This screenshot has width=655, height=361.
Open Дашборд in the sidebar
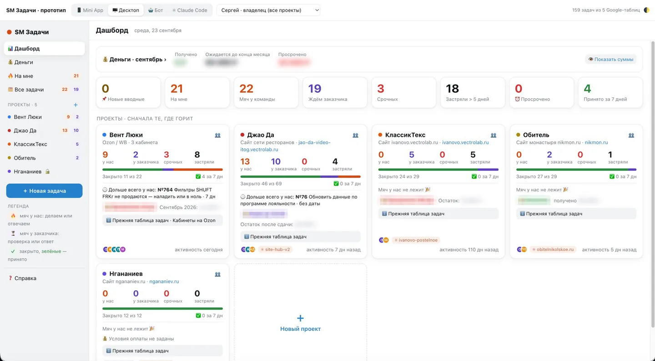[44, 49]
